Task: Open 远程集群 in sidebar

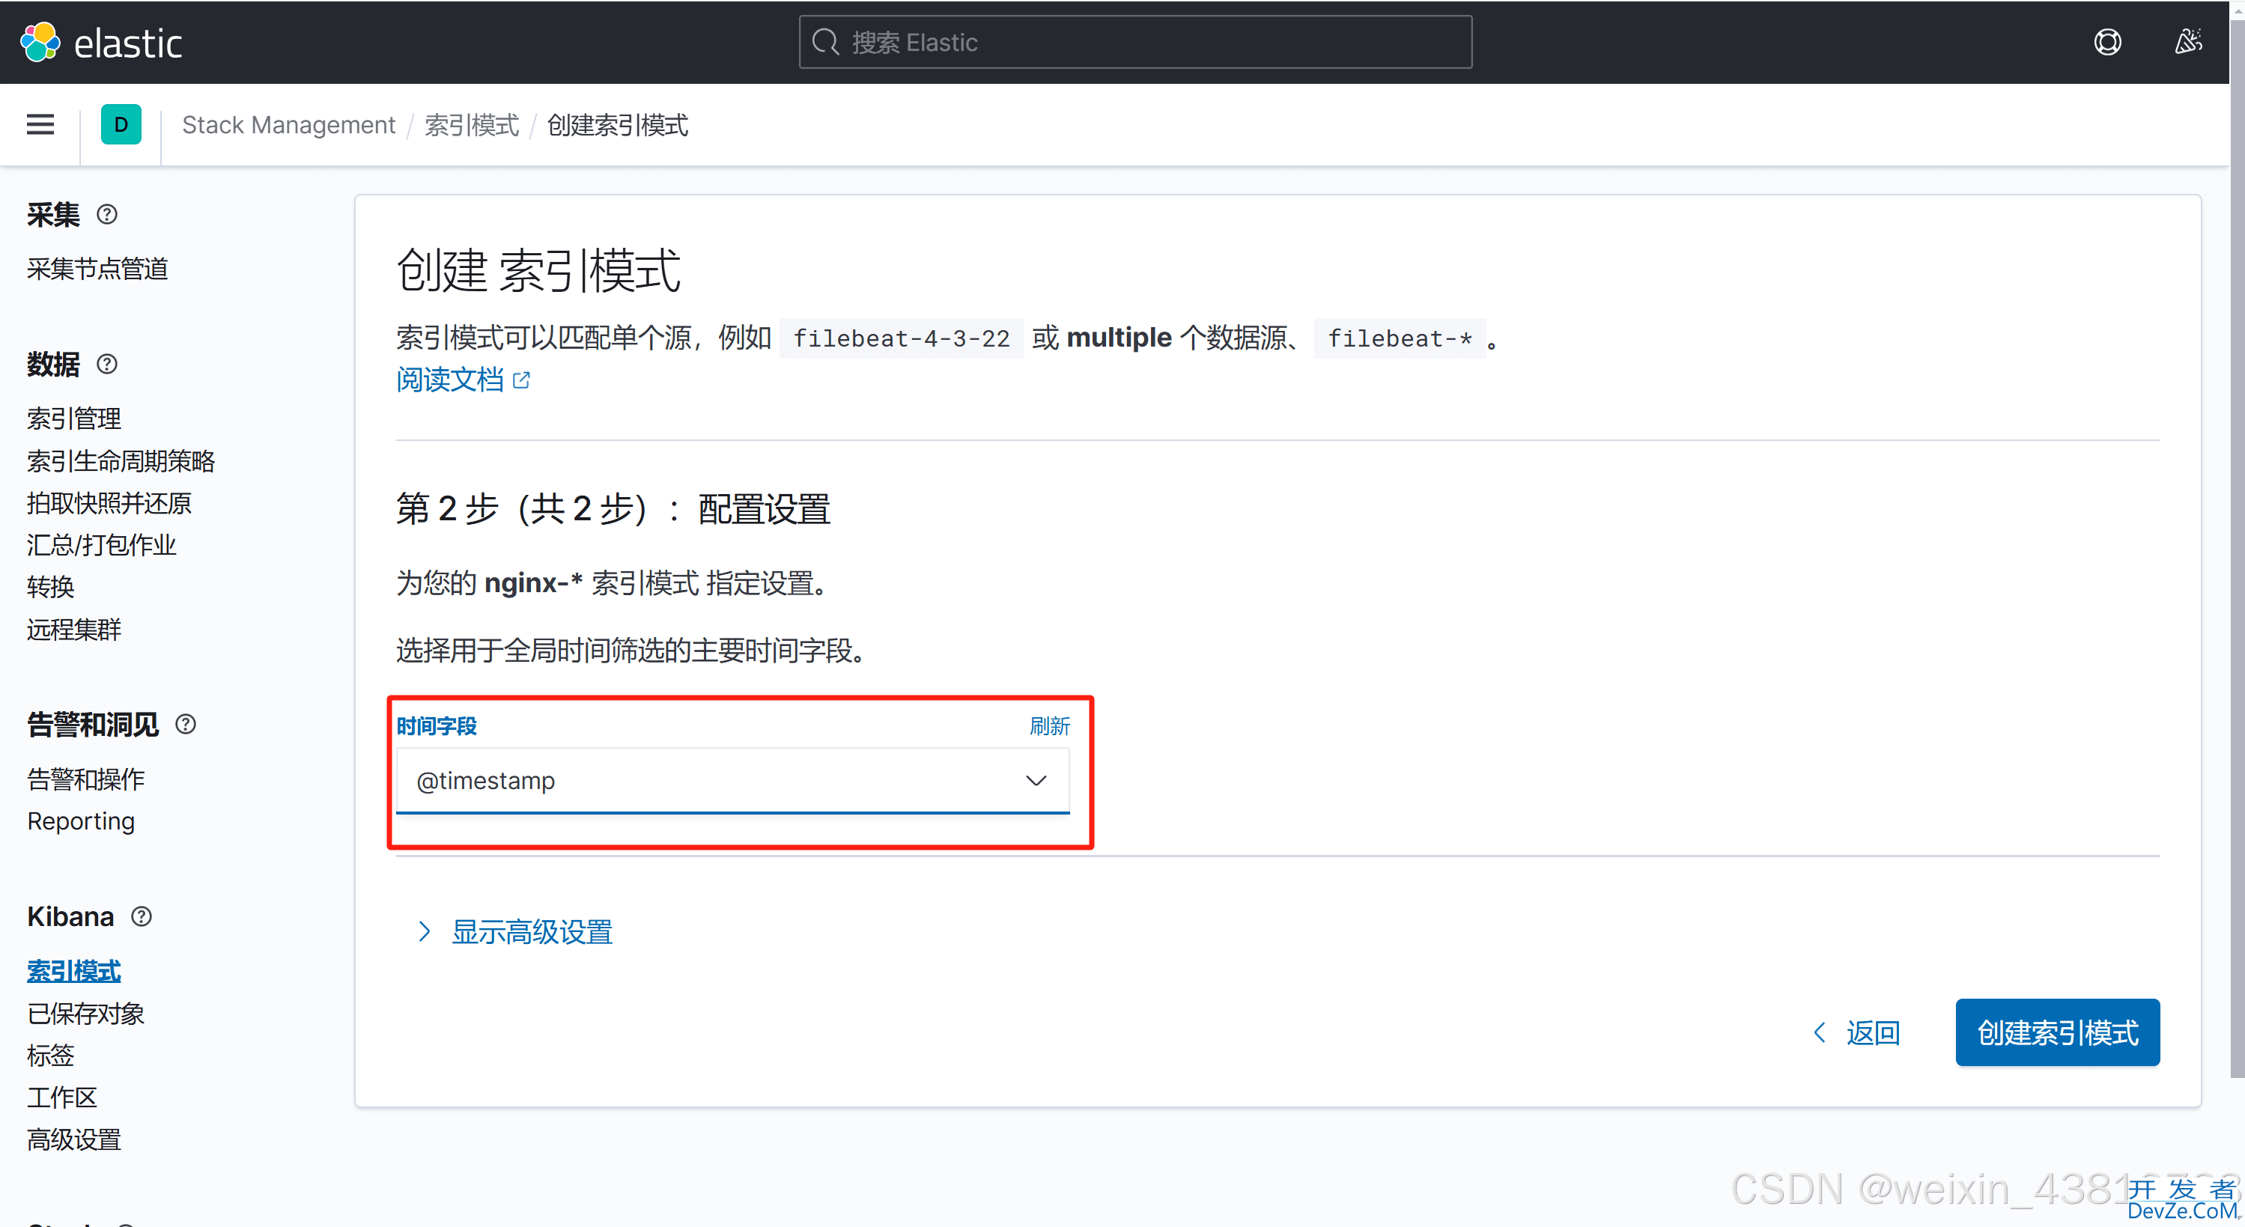Action: (x=74, y=629)
